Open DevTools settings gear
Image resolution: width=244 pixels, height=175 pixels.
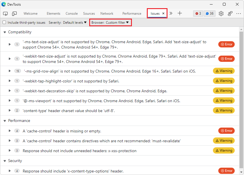tap(221, 13)
